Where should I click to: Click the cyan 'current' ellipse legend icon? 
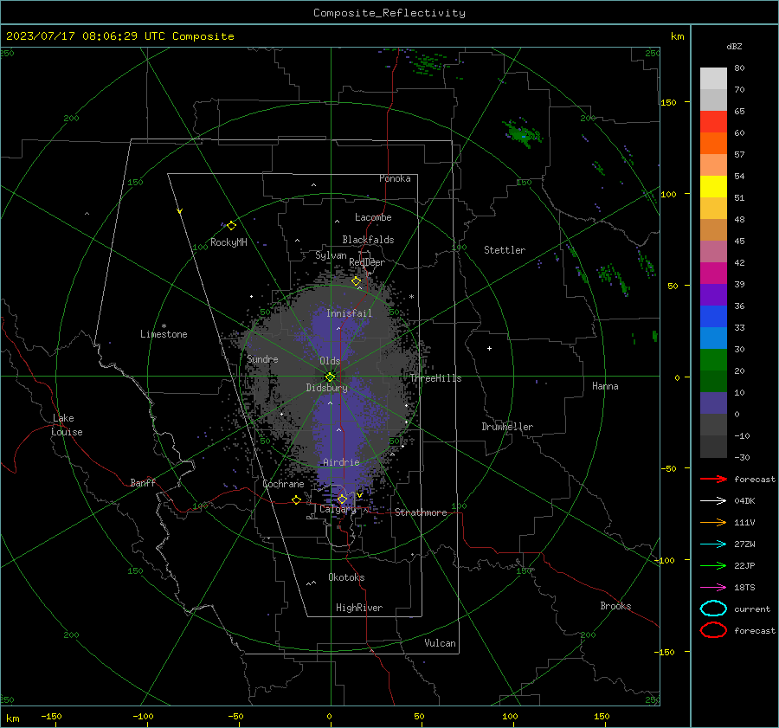[713, 609]
